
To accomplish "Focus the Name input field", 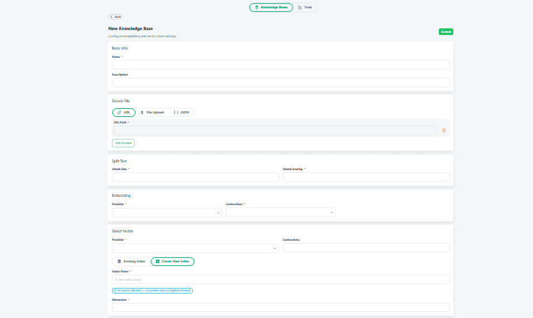I will (281, 65).
